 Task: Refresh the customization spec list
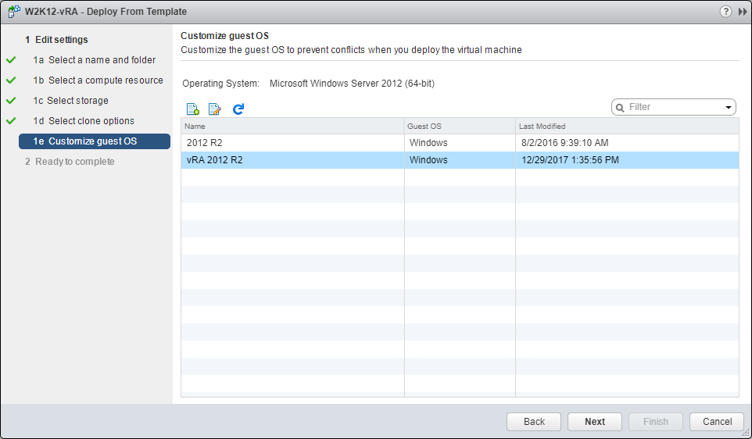(238, 109)
